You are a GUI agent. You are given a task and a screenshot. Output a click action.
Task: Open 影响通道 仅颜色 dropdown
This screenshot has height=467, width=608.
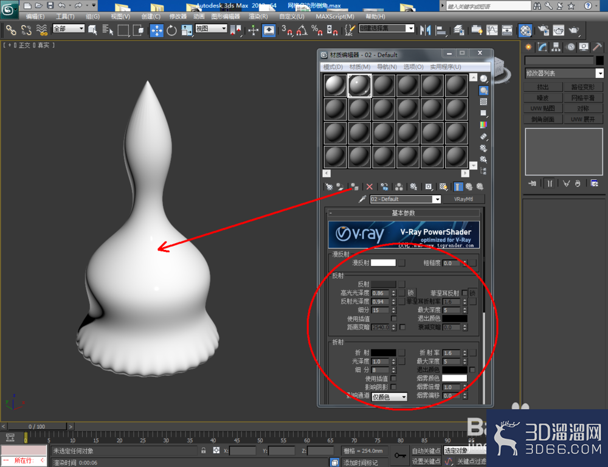click(389, 397)
